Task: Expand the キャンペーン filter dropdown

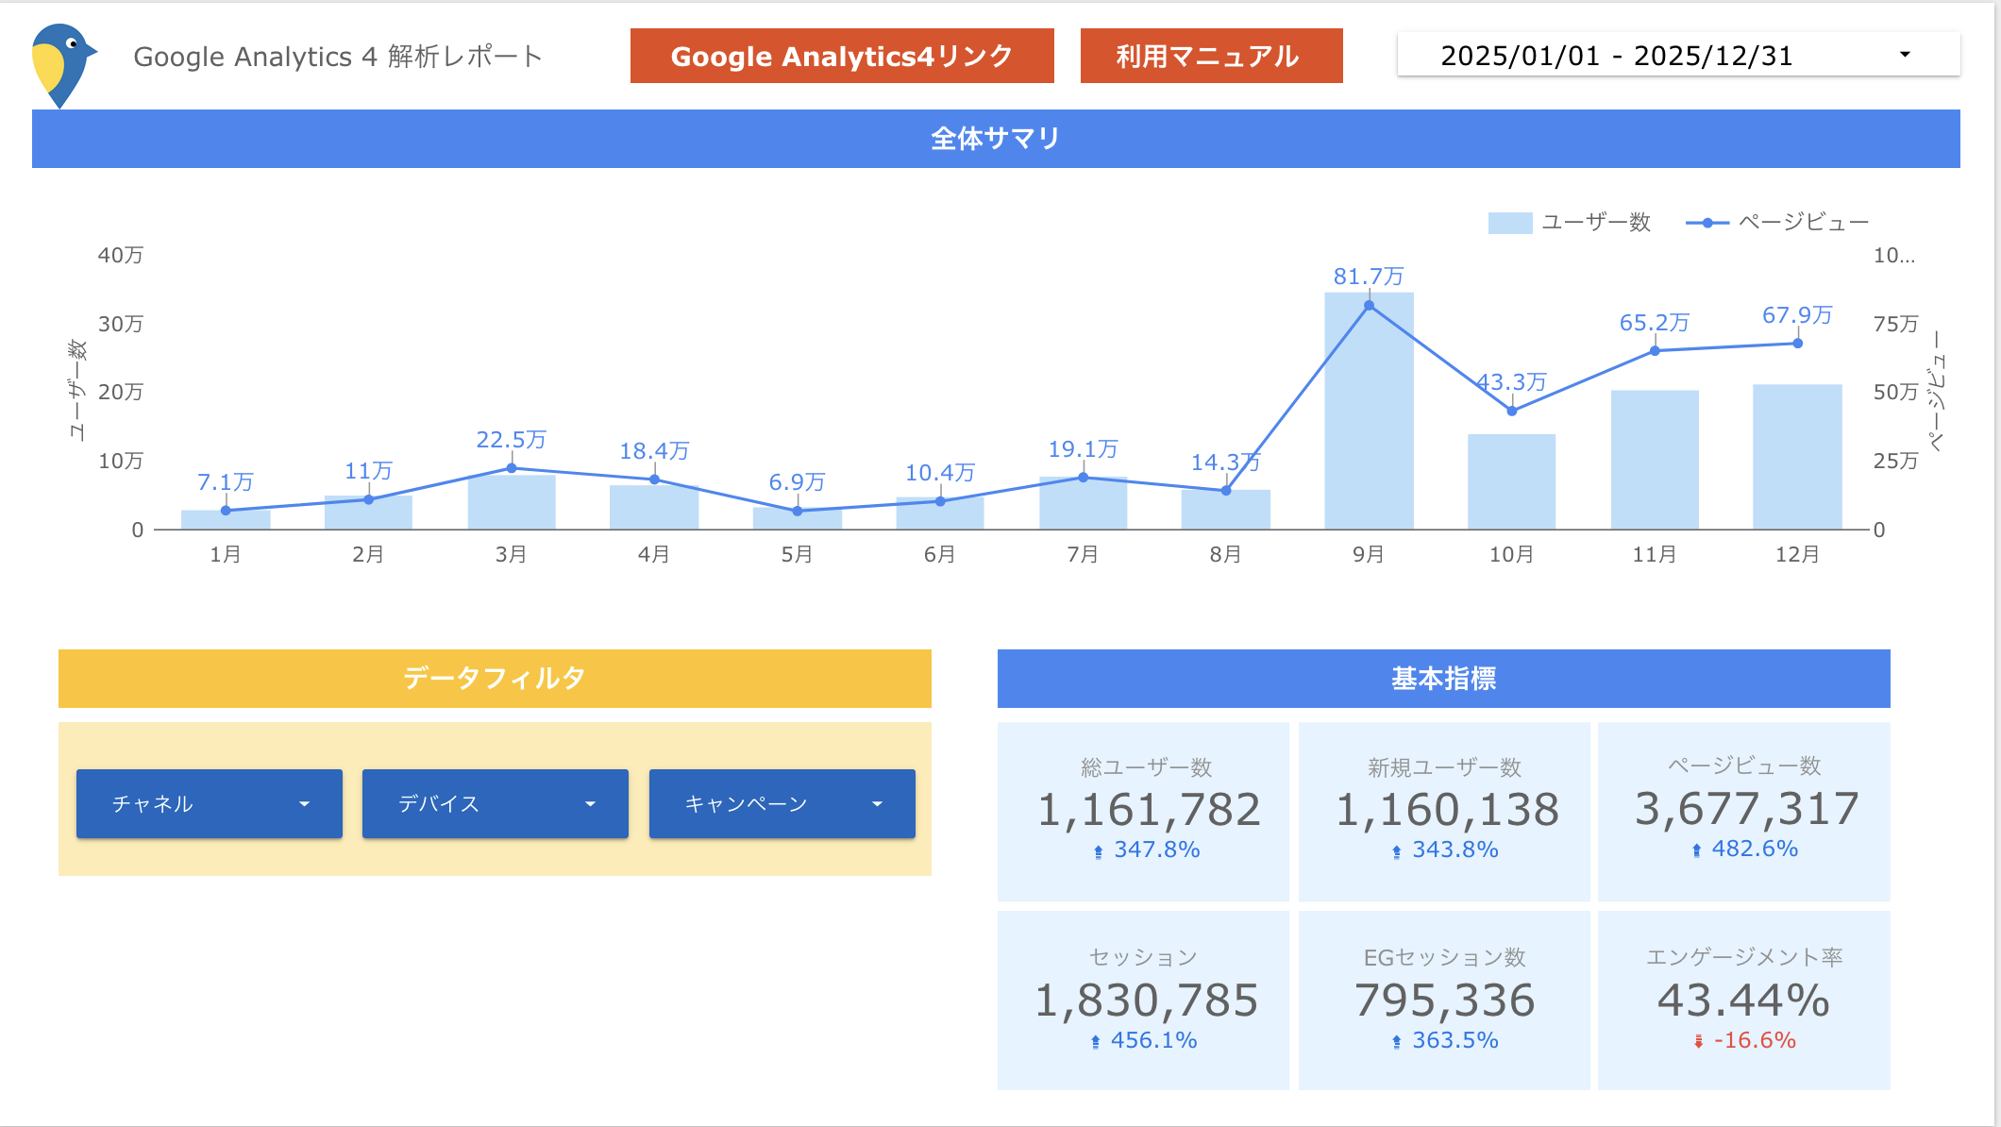Action: tap(782, 803)
